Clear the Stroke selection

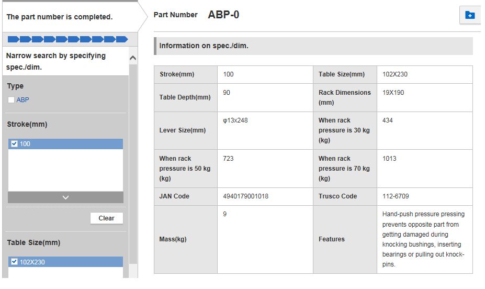pyautogui.click(x=106, y=218)
